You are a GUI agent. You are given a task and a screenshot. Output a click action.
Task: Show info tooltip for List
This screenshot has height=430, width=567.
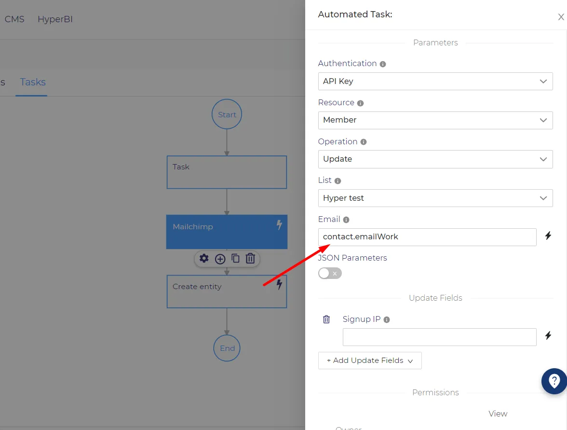337,181
